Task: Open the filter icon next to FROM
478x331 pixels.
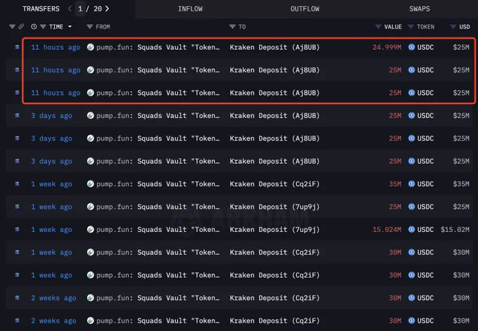Action: coord(90,27)
